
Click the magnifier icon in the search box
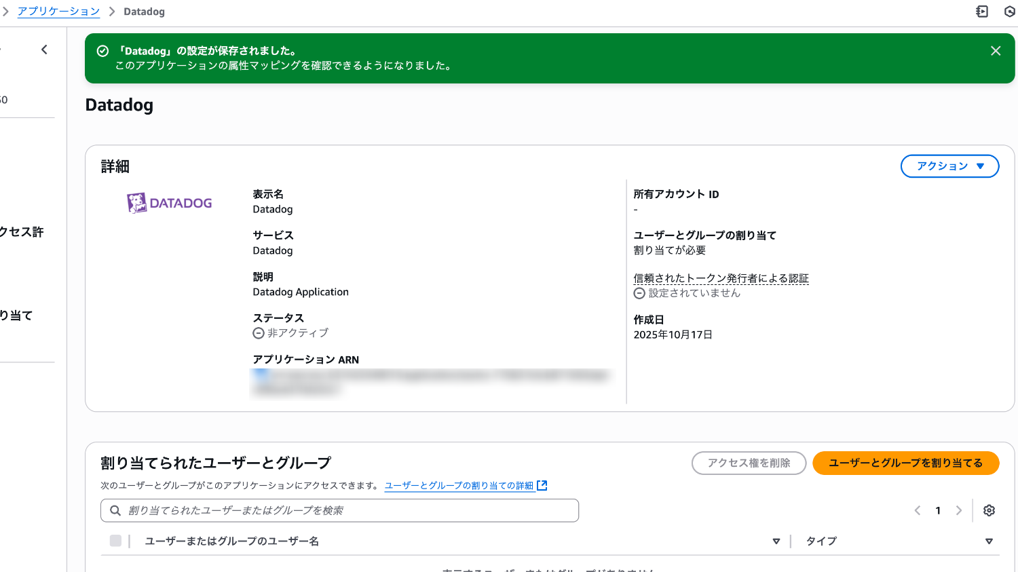(x=115, y=510)
